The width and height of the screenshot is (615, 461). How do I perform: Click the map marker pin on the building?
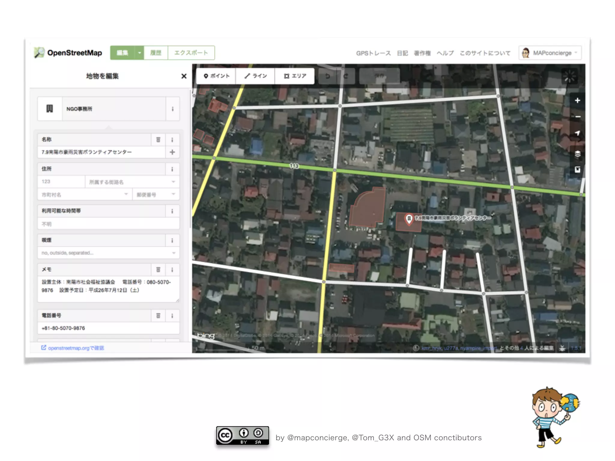pos(409,219)
